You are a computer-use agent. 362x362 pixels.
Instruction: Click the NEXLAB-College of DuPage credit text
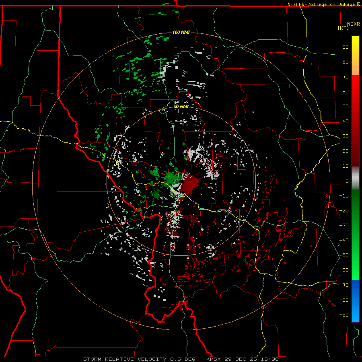pyautogui.click(x=322, y=4)
